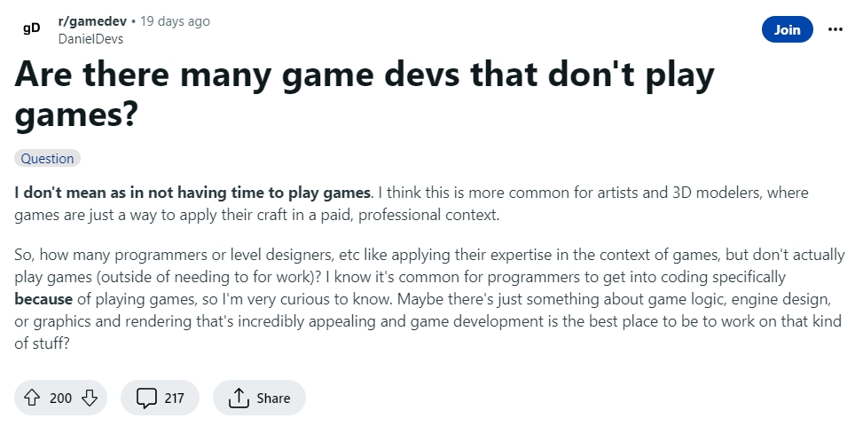Click the paragraph mentioning artists and 3D modelers
Image resolution: width=855 pixels, height=434 pixels.
[x=412, y=203]
